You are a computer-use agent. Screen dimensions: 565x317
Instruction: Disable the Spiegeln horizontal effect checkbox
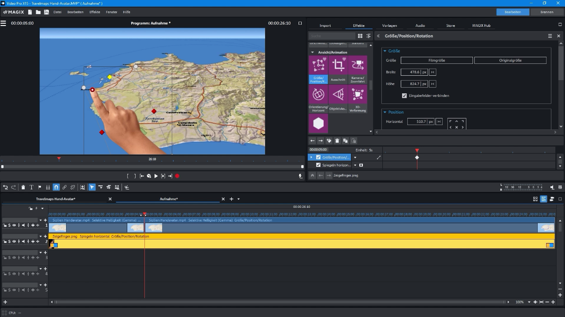point(318,165)
